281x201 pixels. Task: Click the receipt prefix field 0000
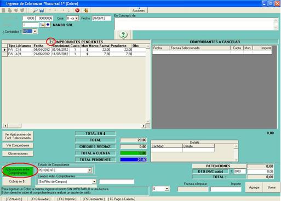(x=28, y=18)
